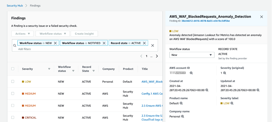Remove Workflow status is NEW filter
This screenshot has height=122, width=272.
point(55,43)
